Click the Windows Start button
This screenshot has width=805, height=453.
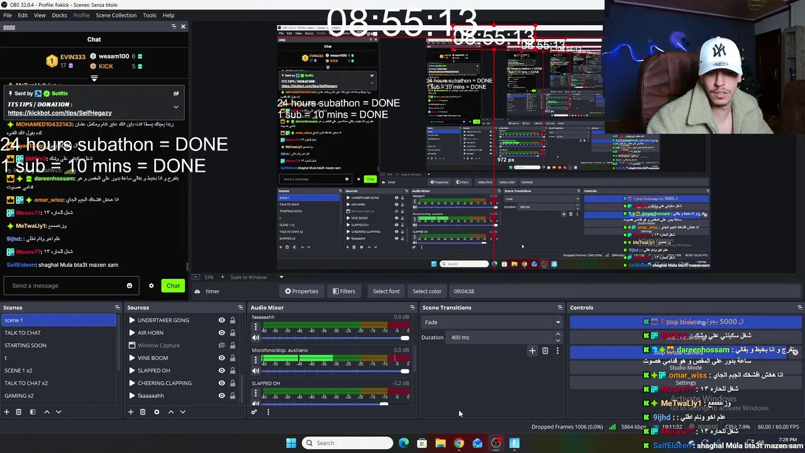point(291,443)
